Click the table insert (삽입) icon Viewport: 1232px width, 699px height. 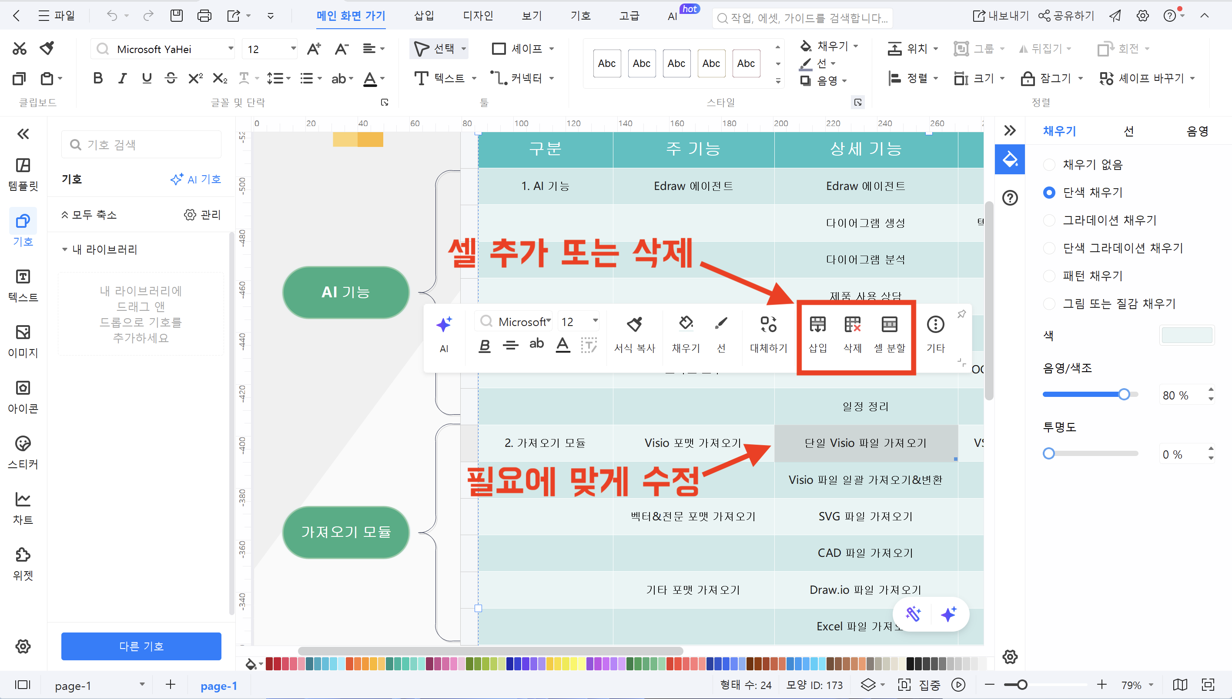(817, 325)
